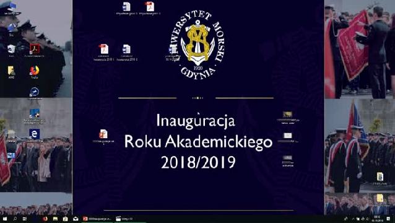Screen dimensions: 395x223
Task: Select the PowerPoint file icon on desktop
Action: point(103,136)
